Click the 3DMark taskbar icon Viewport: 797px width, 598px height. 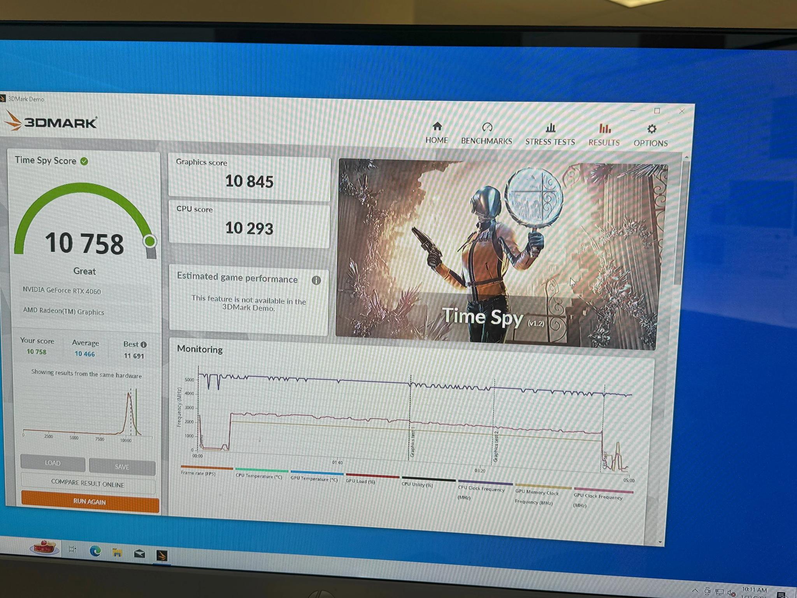point(162,555)
